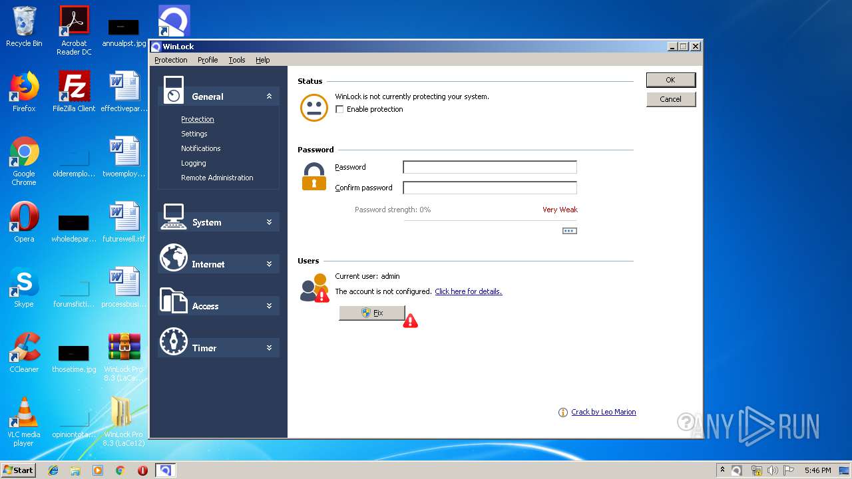Click the volume icon in system tray
The image size is (852, 479).
(x=773, y=470)
